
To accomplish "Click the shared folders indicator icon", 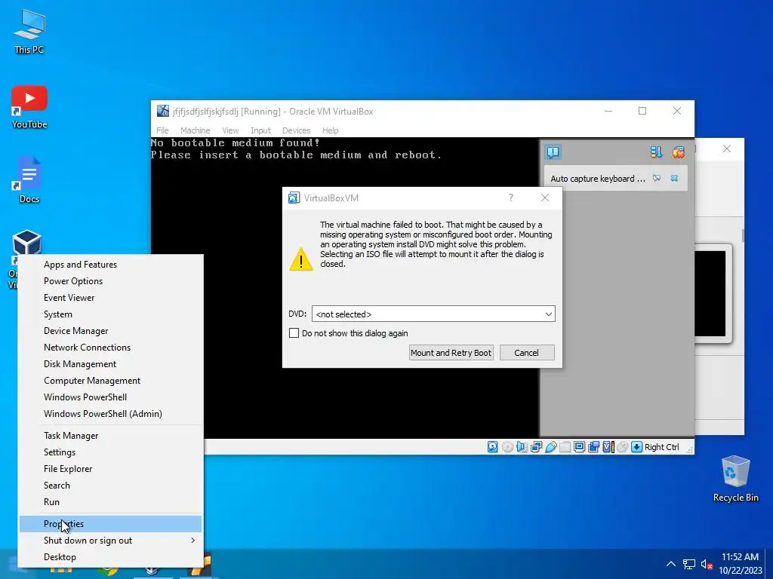I will click(x=565, y=446).
